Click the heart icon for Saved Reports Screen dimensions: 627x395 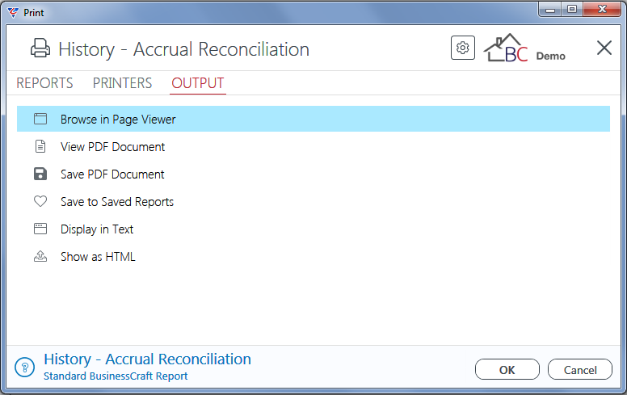point(40,201)
